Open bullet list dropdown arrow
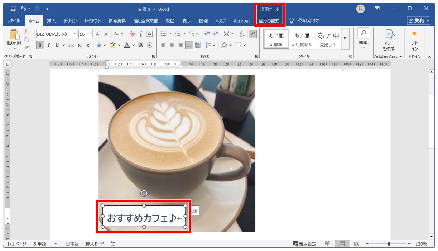Image resolution: width=438 pixels, height=251 pixels. pyautogui.click(x=170, y=34)
